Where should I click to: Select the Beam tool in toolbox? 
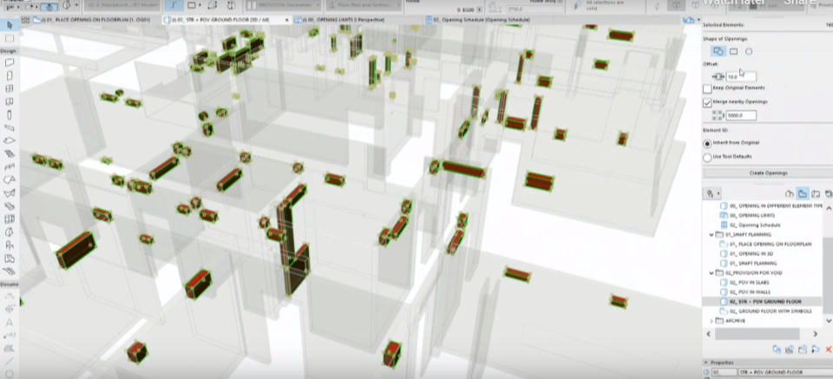(10, 128)
